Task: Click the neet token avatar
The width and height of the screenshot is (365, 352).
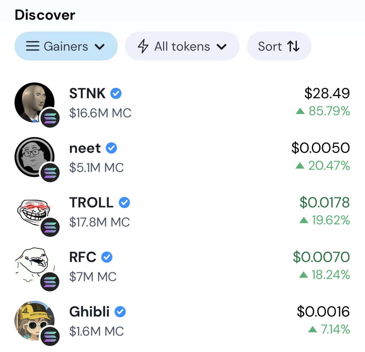Action: tap(34, 157)
